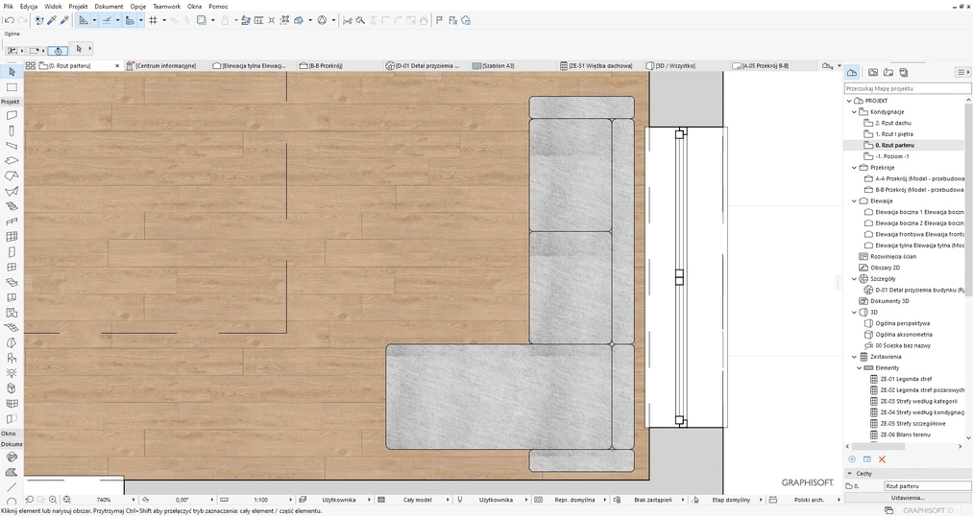Collapse the Przekroje tree node
This screenshot has height=516, width=973.
854,168
